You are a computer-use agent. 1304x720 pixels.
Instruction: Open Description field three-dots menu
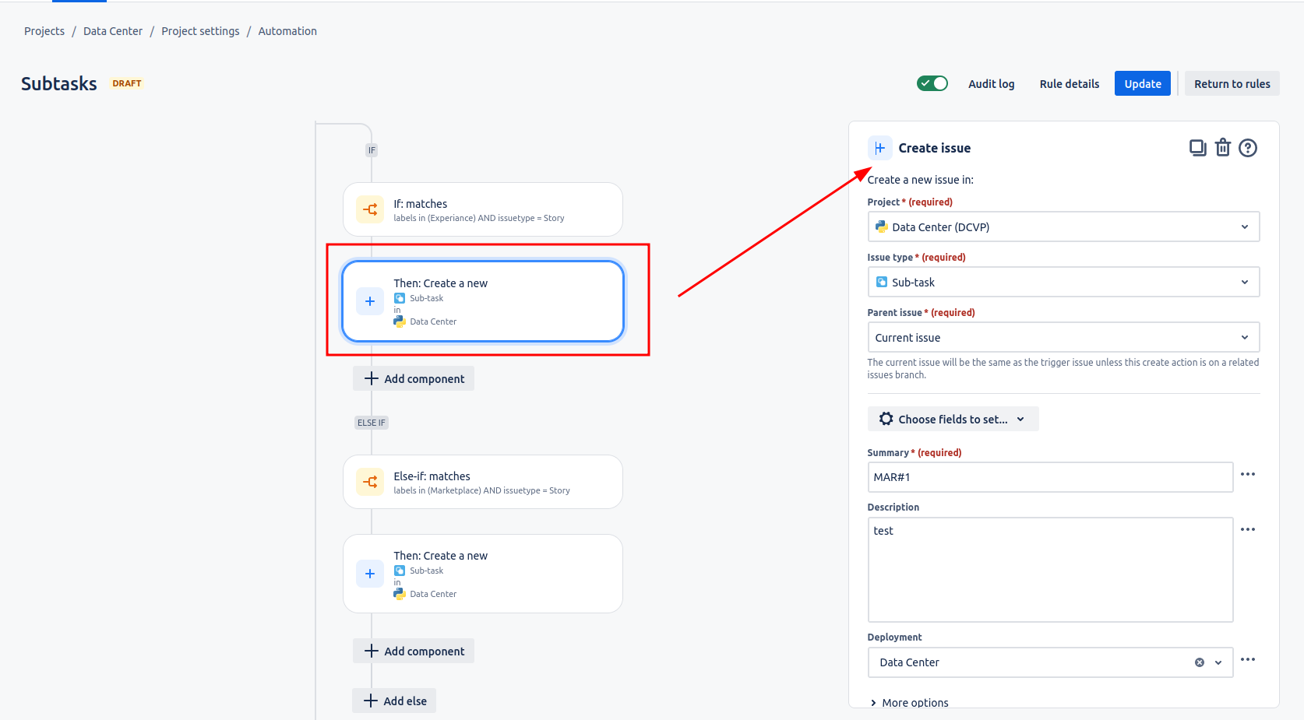pos(1247,529)
